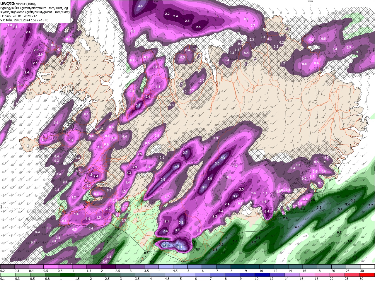Click the 7.6 precipitation value

tap(166, 246)
